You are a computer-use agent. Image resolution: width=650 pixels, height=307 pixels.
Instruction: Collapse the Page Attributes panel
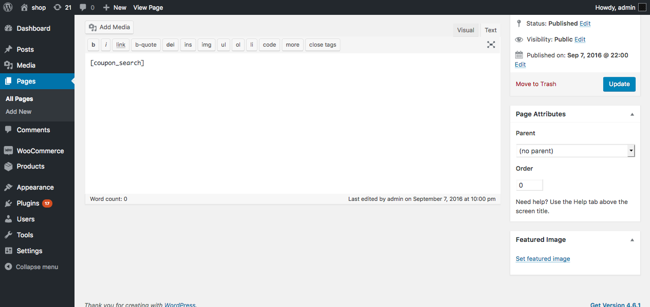coord(632,114)
